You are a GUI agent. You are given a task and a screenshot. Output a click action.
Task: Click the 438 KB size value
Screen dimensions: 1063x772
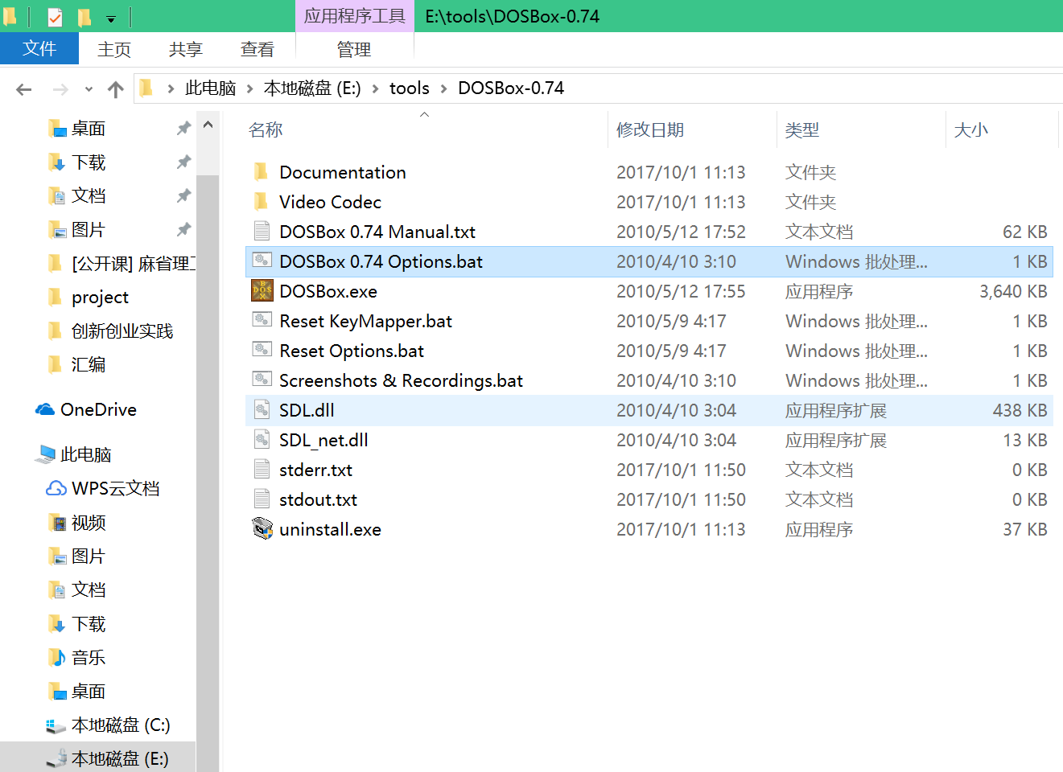[x=1020, y=410]
